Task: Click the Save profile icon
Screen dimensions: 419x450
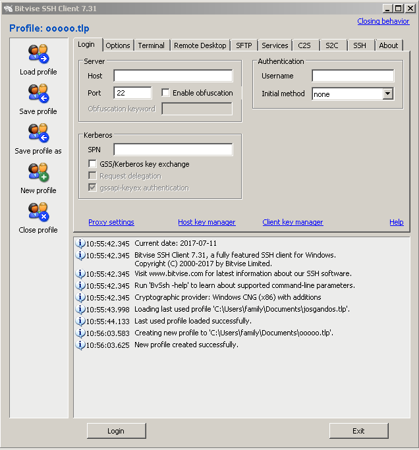Action: 38,94
